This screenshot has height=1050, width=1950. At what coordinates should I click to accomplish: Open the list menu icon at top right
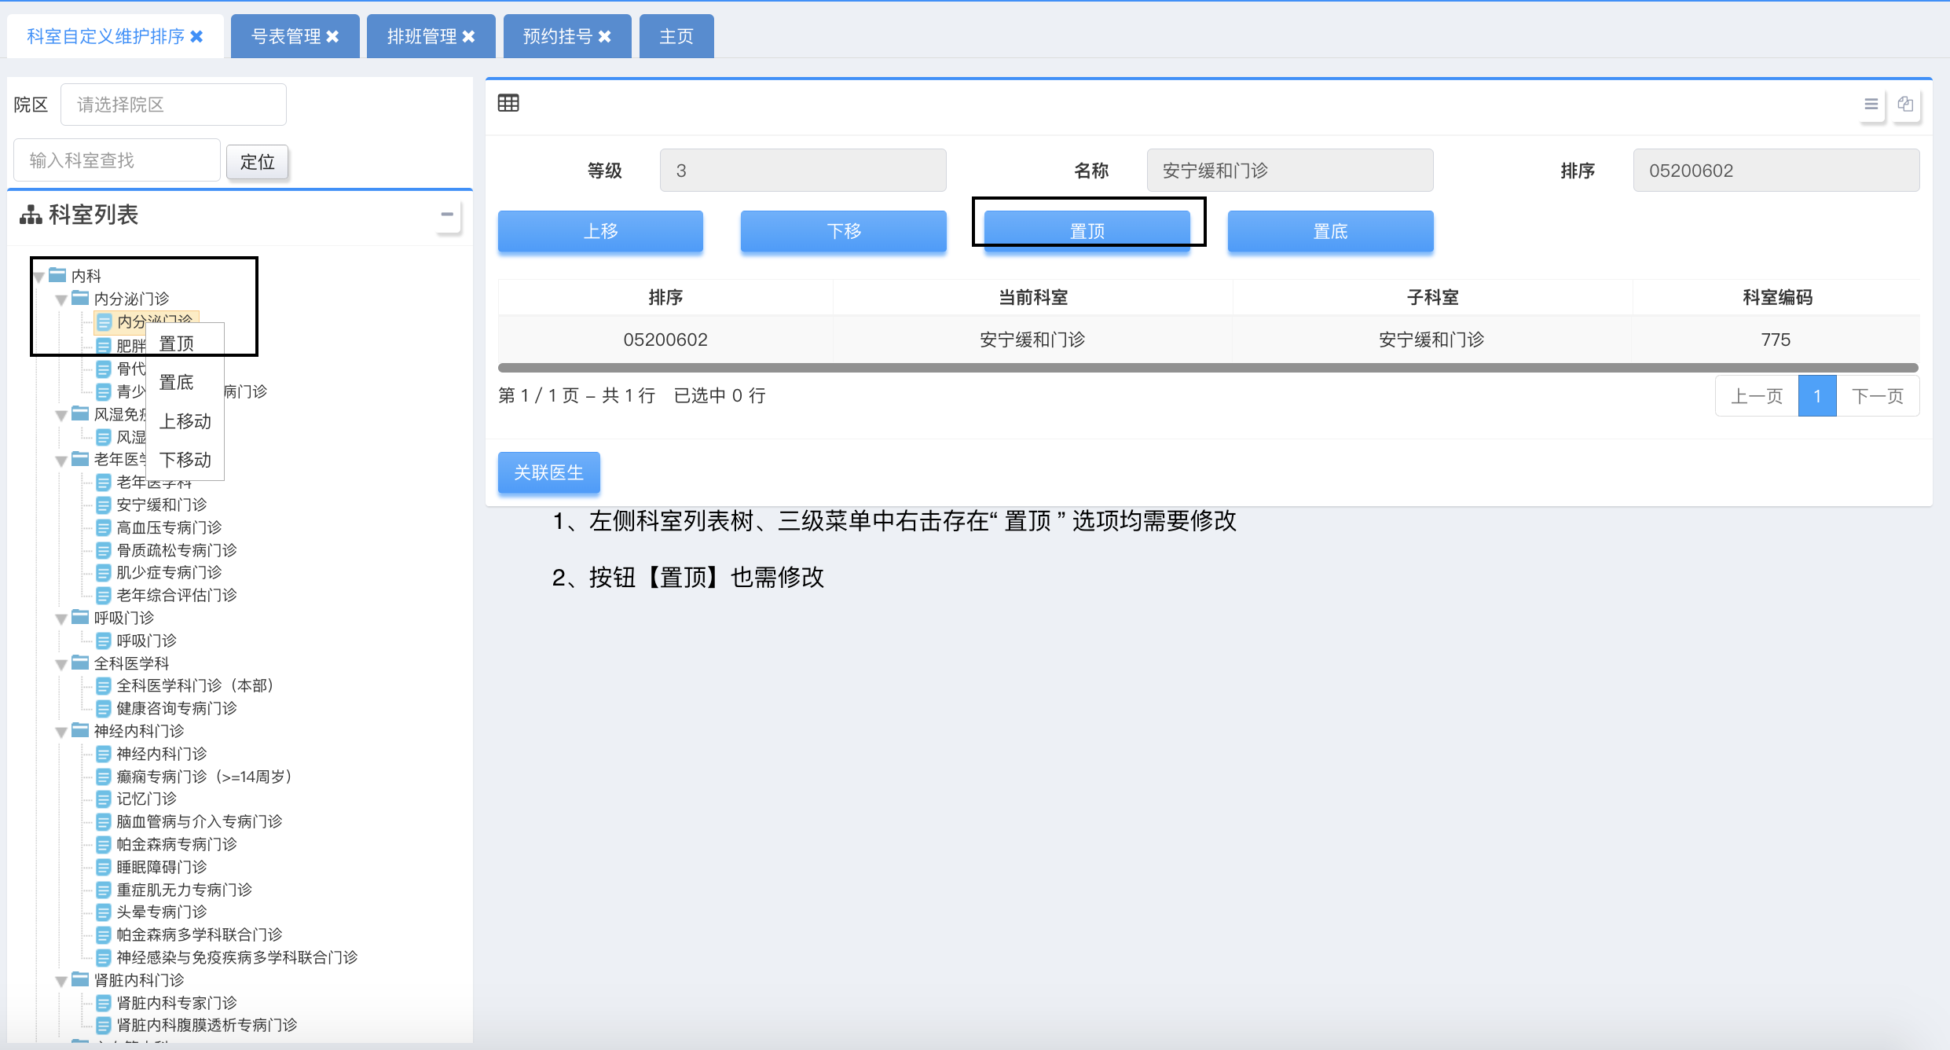click(x=1871, y=104)
